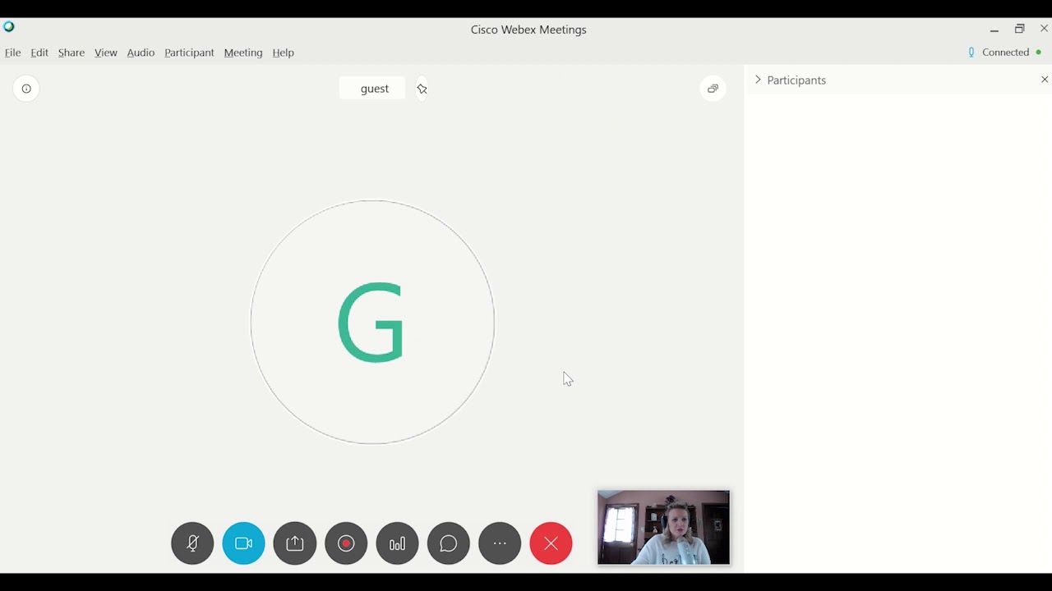This screenshot has height=591, width=1052.
Task: Open meeting info icon at top left
Action: [26, 89]
